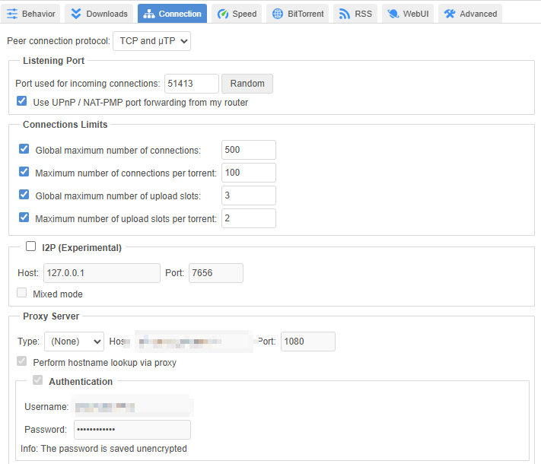Uncheck Global maximum number of connections
Viewport: 541px width, 464px height.
[x=24, y=150]
